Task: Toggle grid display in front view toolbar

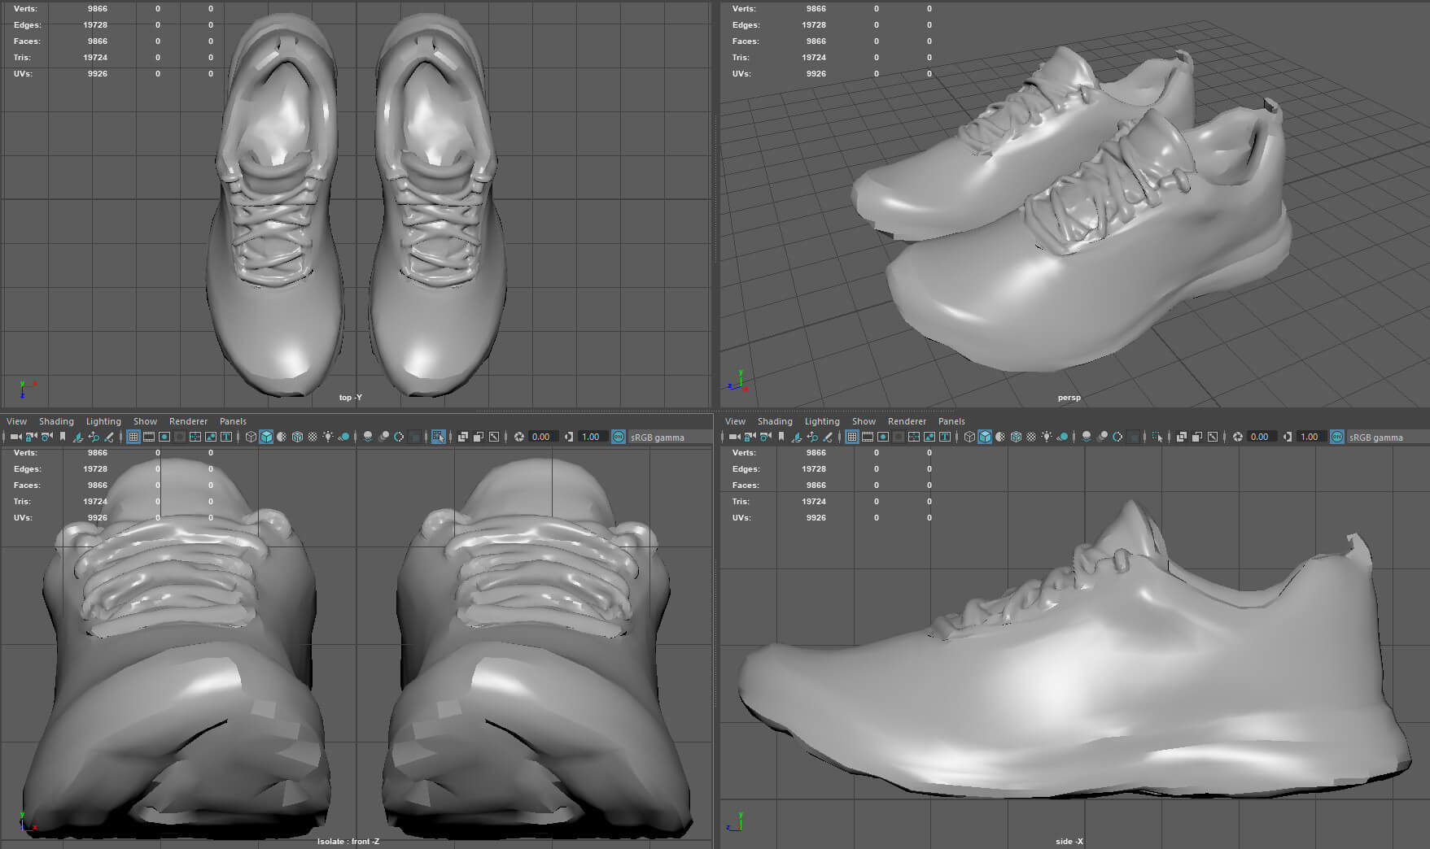Action: (133, 438)
